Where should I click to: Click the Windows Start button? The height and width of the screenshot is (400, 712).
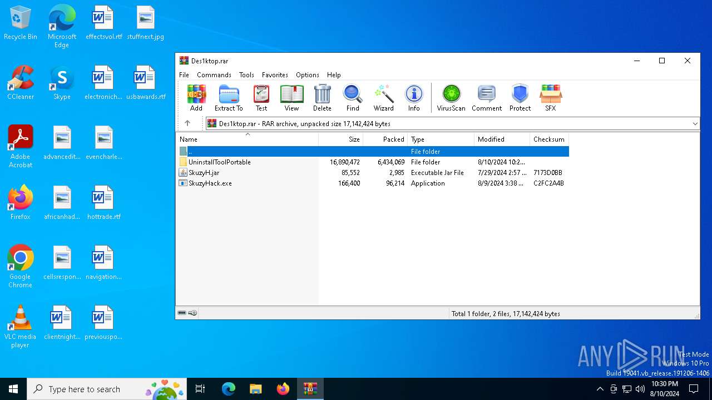13,389
